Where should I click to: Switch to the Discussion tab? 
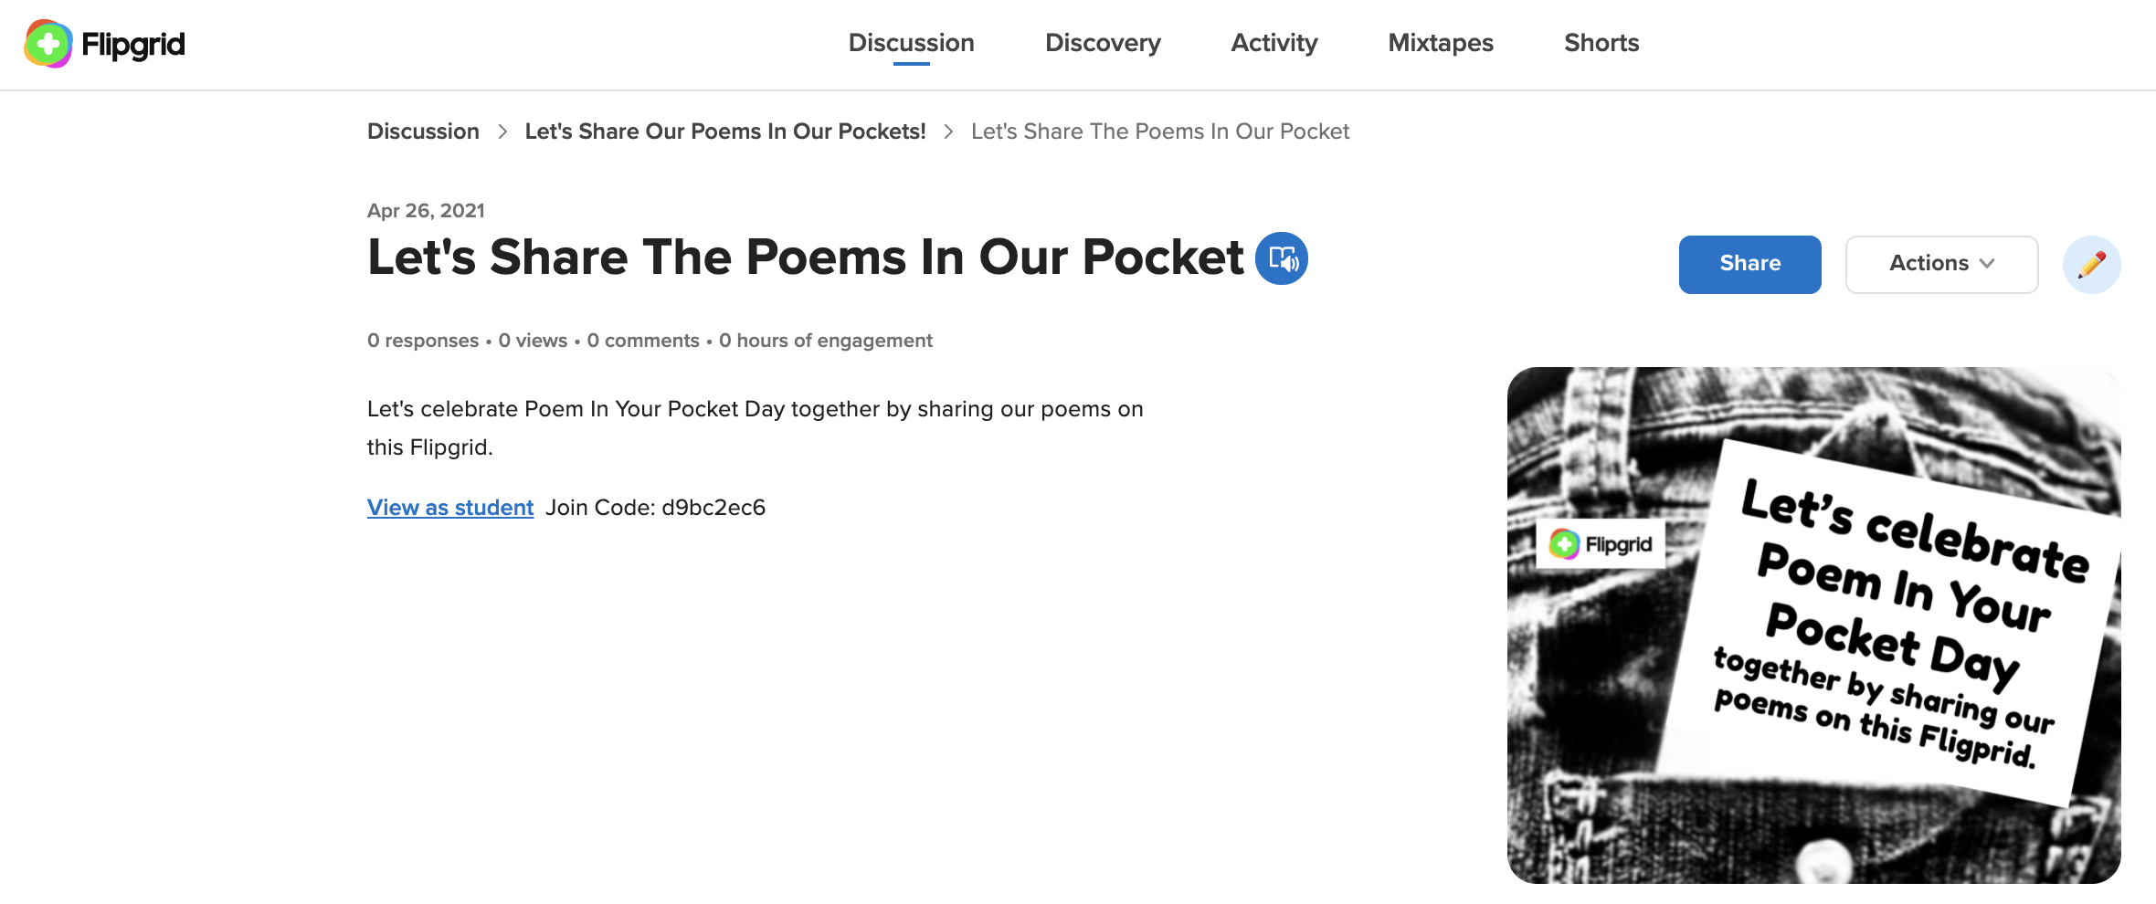(911, 43)
